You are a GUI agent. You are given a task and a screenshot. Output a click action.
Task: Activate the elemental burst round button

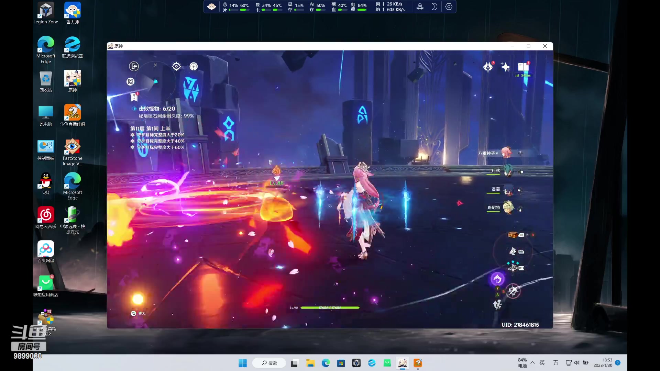pos(513,291)
